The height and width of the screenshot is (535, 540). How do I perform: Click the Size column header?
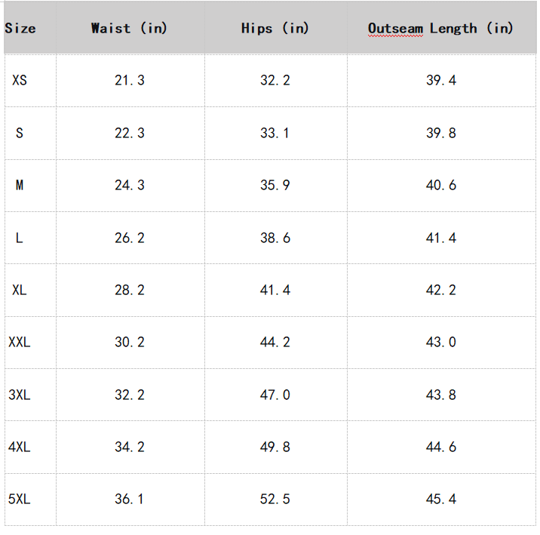pyautogui.click(x=20, y=29)
